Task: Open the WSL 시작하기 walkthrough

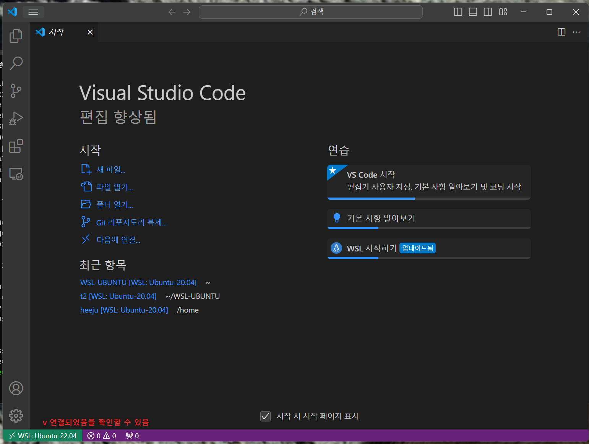Action: [x=429, y=248]
